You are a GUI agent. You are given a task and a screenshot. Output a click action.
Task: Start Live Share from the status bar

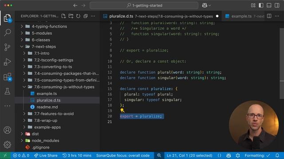(46, 155)
